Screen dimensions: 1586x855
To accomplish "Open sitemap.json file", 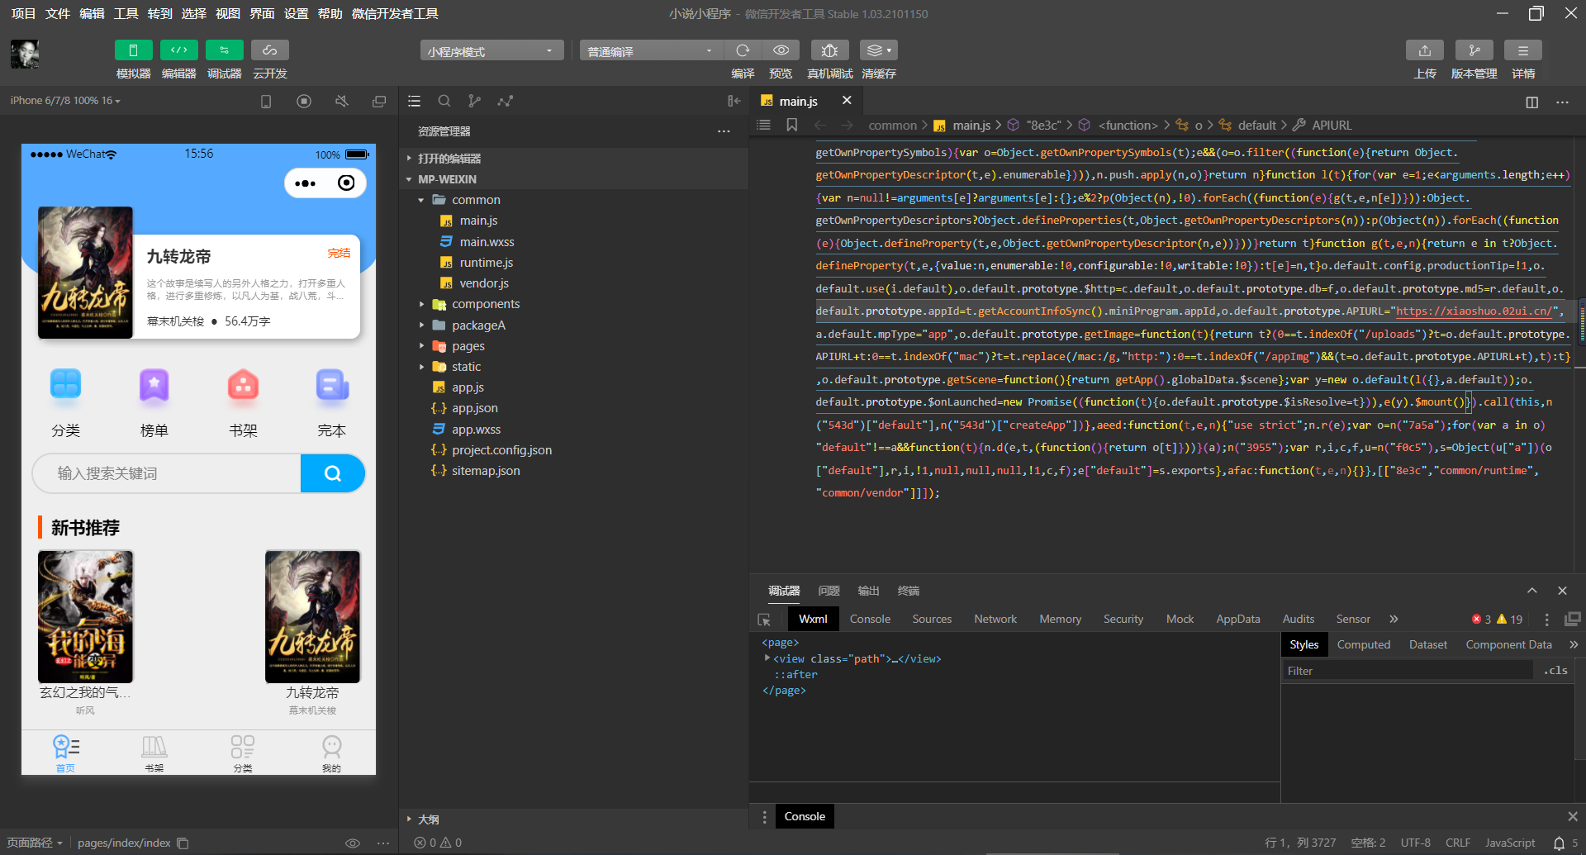I will coord(573,471).
